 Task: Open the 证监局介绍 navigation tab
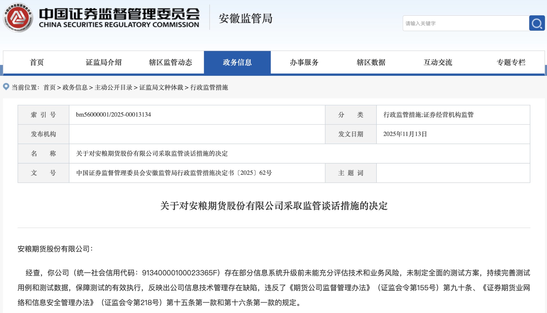pyautogui.click(x=104, y=62)
